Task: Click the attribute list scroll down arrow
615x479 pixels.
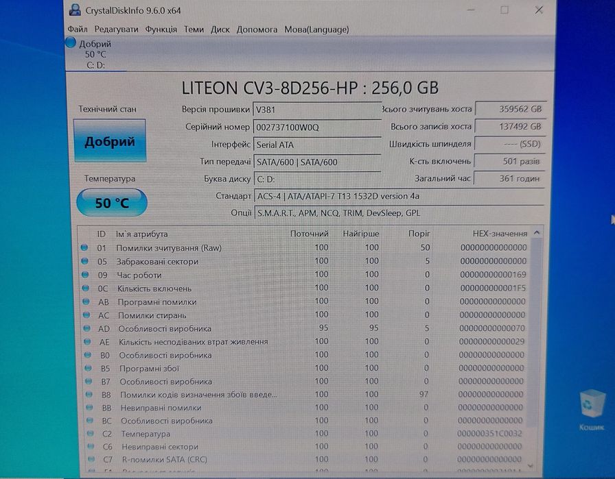Action: click(x=531, y=466)
